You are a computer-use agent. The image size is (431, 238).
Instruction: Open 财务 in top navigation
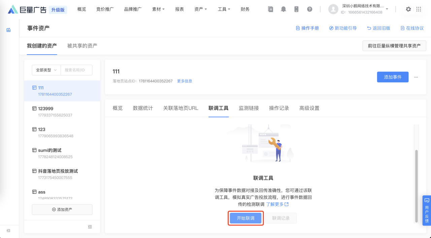245,9
